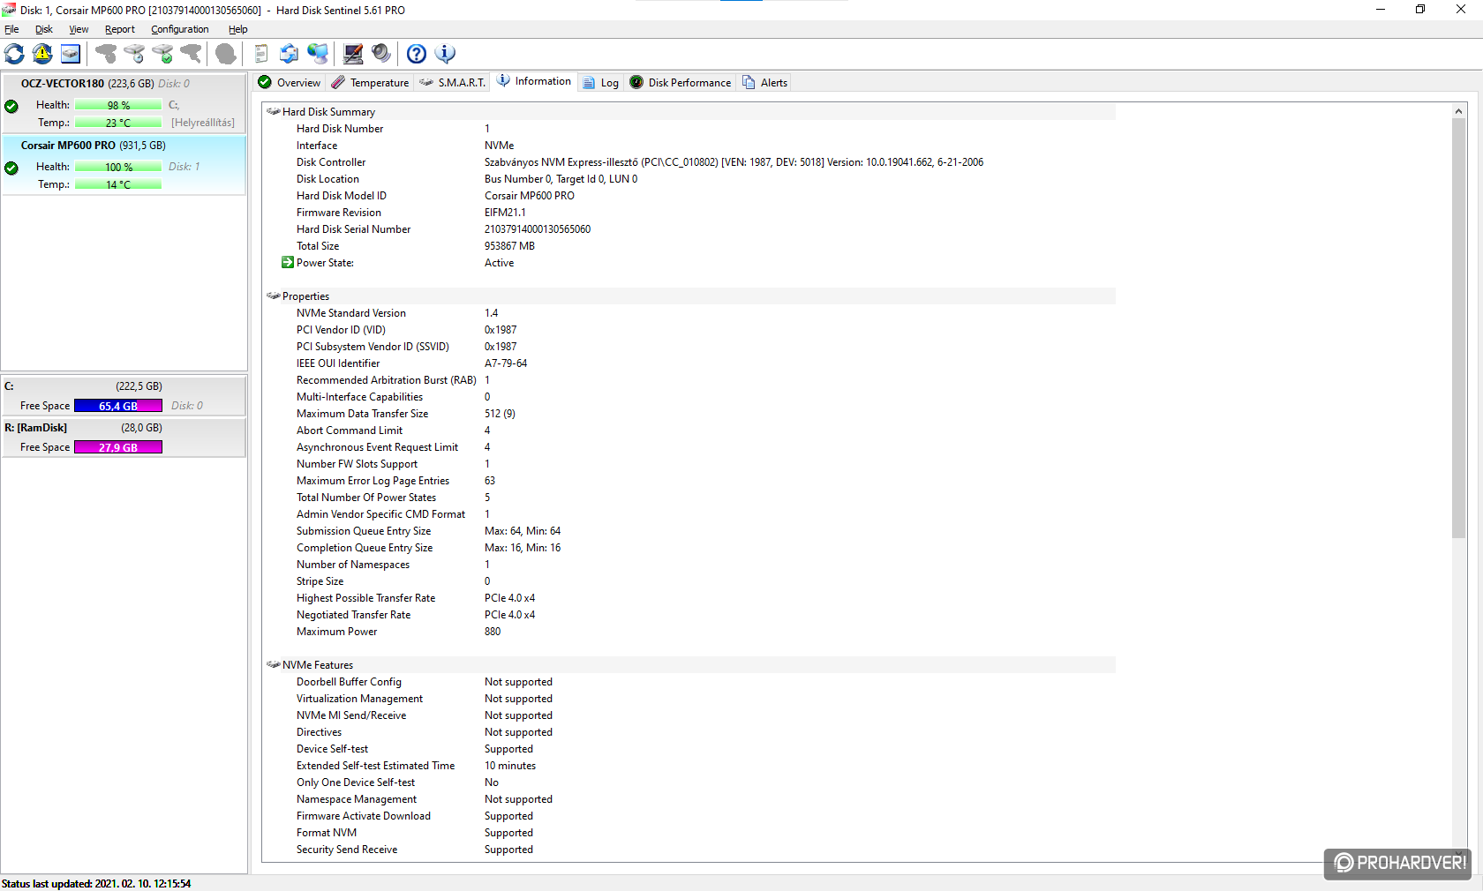Click the fourth gray disk test icon
Screen dimensions: 1483x891
pos(191,54)
